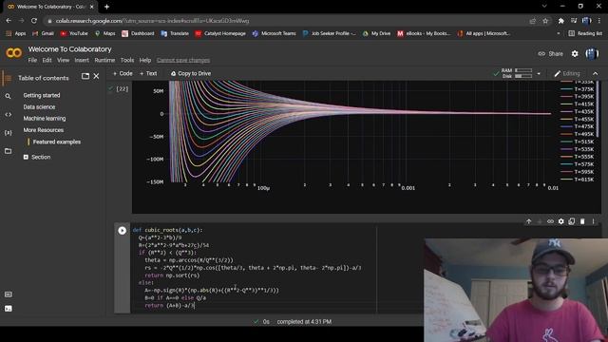608x342 pixels.
Task: Toggle T=415K trace in plot legend
Action: click(x=577, y=104)
